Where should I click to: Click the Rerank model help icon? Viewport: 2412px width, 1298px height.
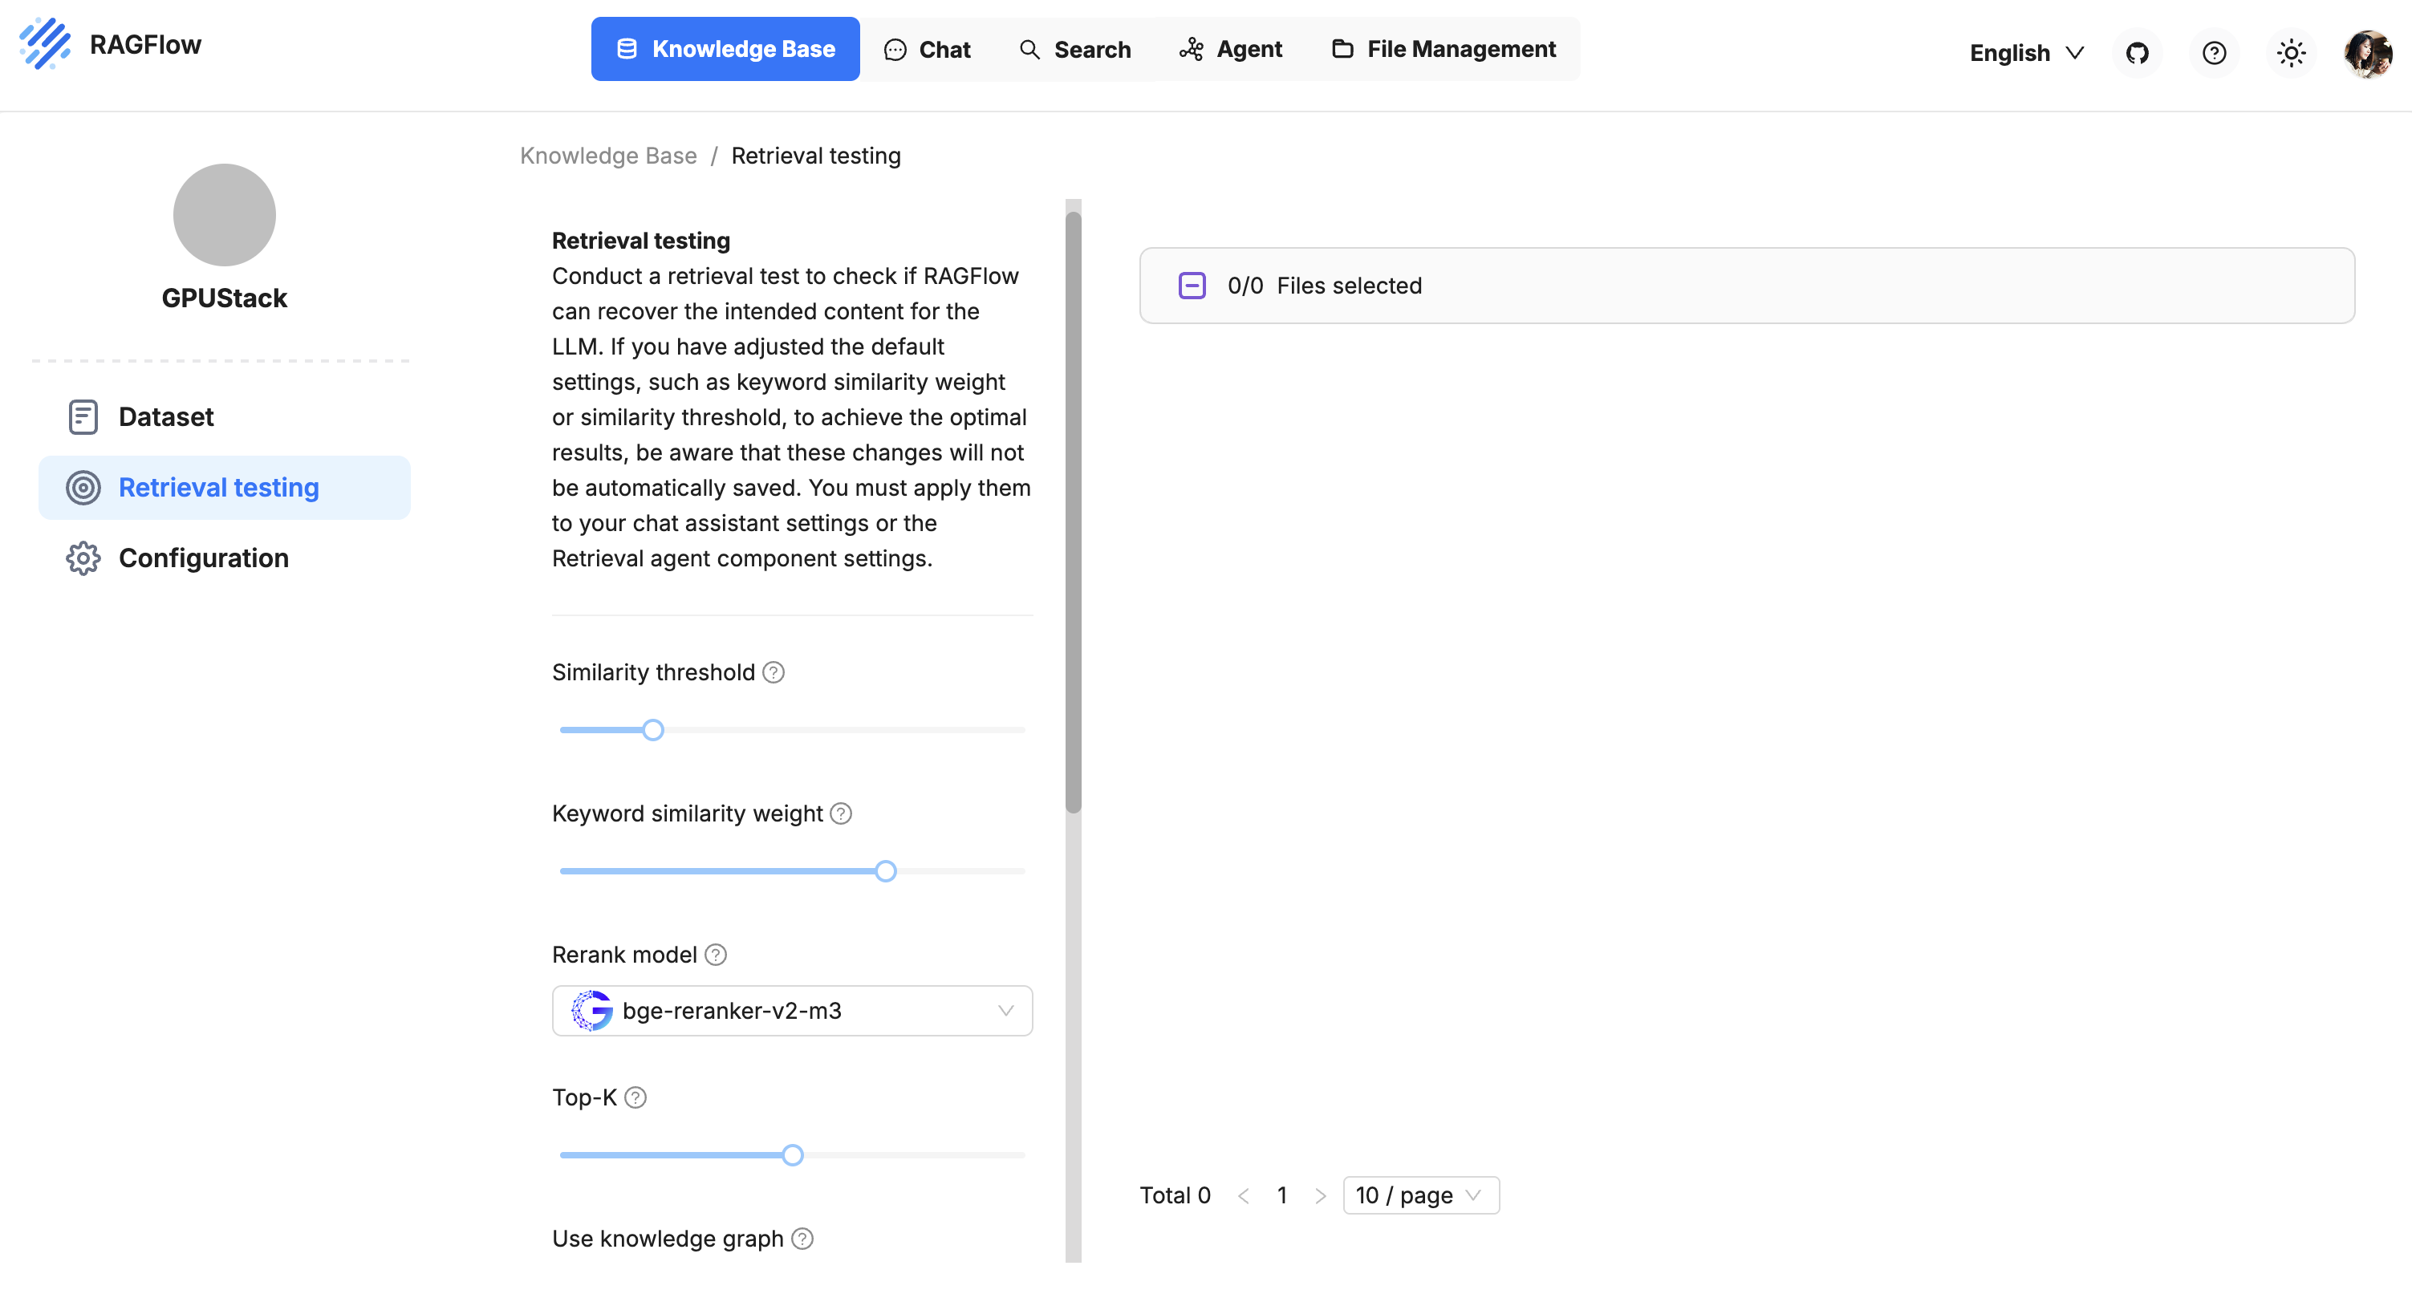pos(716,955)
